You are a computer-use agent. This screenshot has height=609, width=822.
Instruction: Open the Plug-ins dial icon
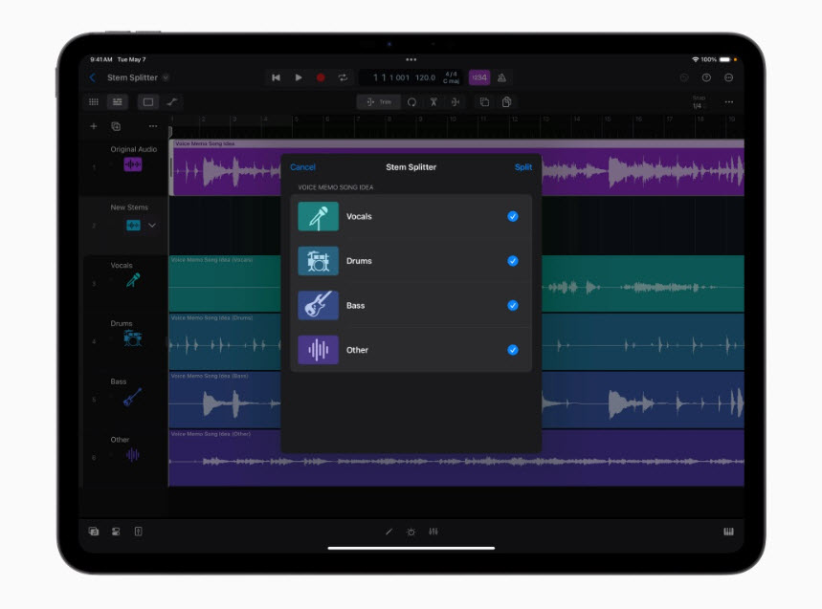click(x=411, y=532)
